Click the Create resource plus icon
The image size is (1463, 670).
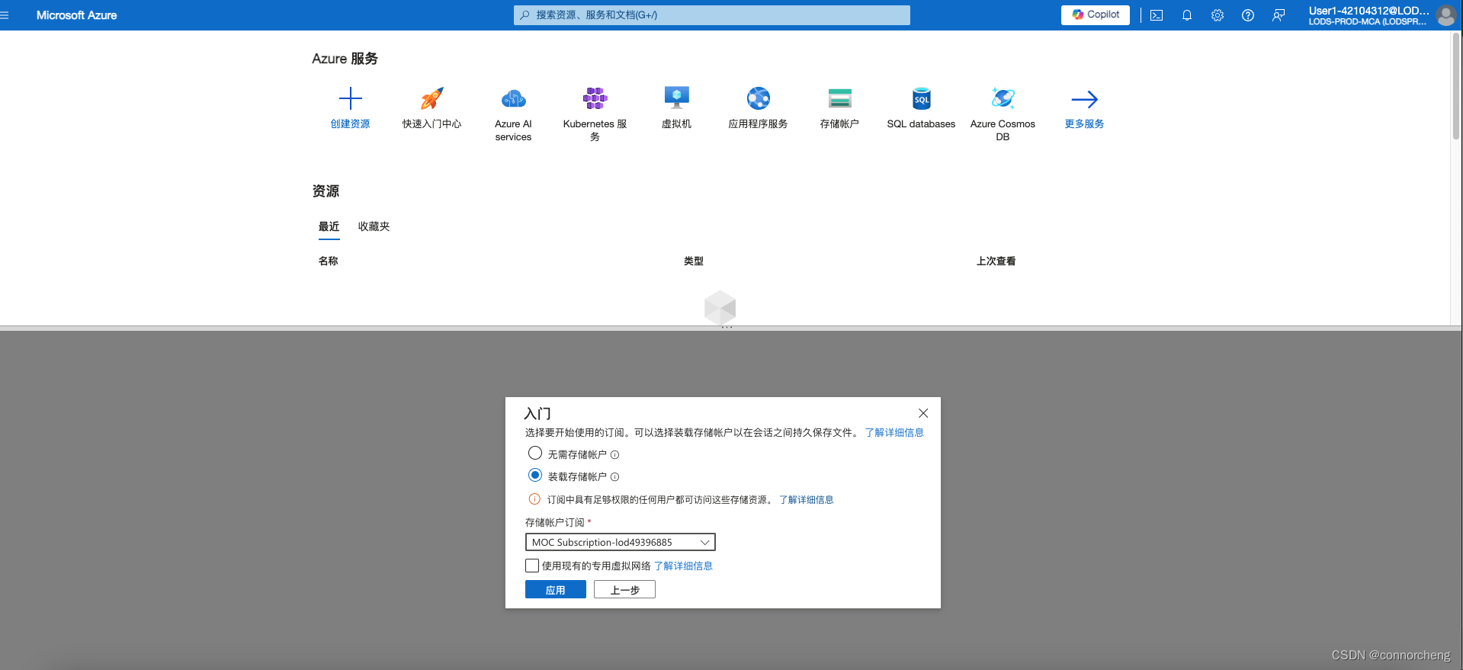coord(350,98)
